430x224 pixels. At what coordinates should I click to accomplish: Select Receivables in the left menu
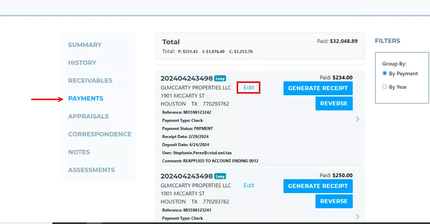(90, 81)
